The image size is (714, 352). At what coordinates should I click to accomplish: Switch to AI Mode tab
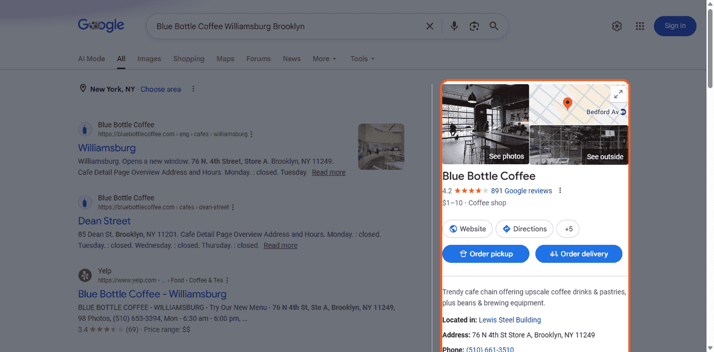(91, 59)
